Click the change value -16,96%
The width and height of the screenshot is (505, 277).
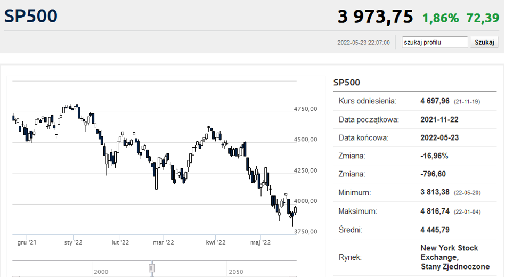point(434,156)
